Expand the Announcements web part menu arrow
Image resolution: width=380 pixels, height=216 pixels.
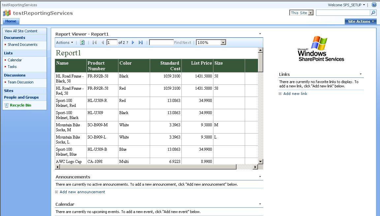pyautogui.click(x=260, y=177)
